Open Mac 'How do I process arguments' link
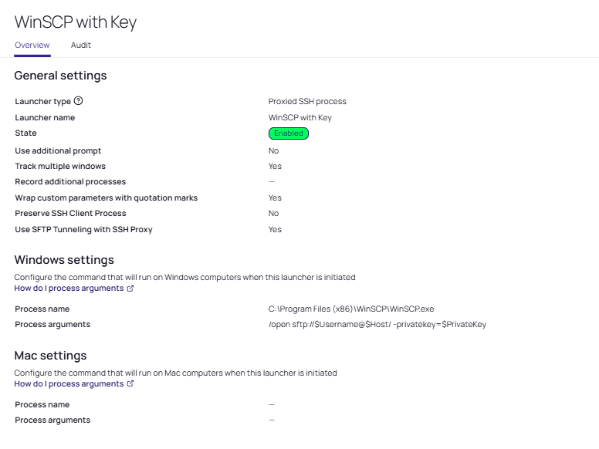This screenshot has width=599, height=449. 69,384
